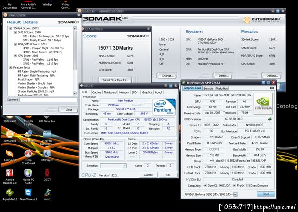This screenshot has height=212, width=298.
Task: Open the Caches tab in CPU-Z
Action: coord(96,92)
